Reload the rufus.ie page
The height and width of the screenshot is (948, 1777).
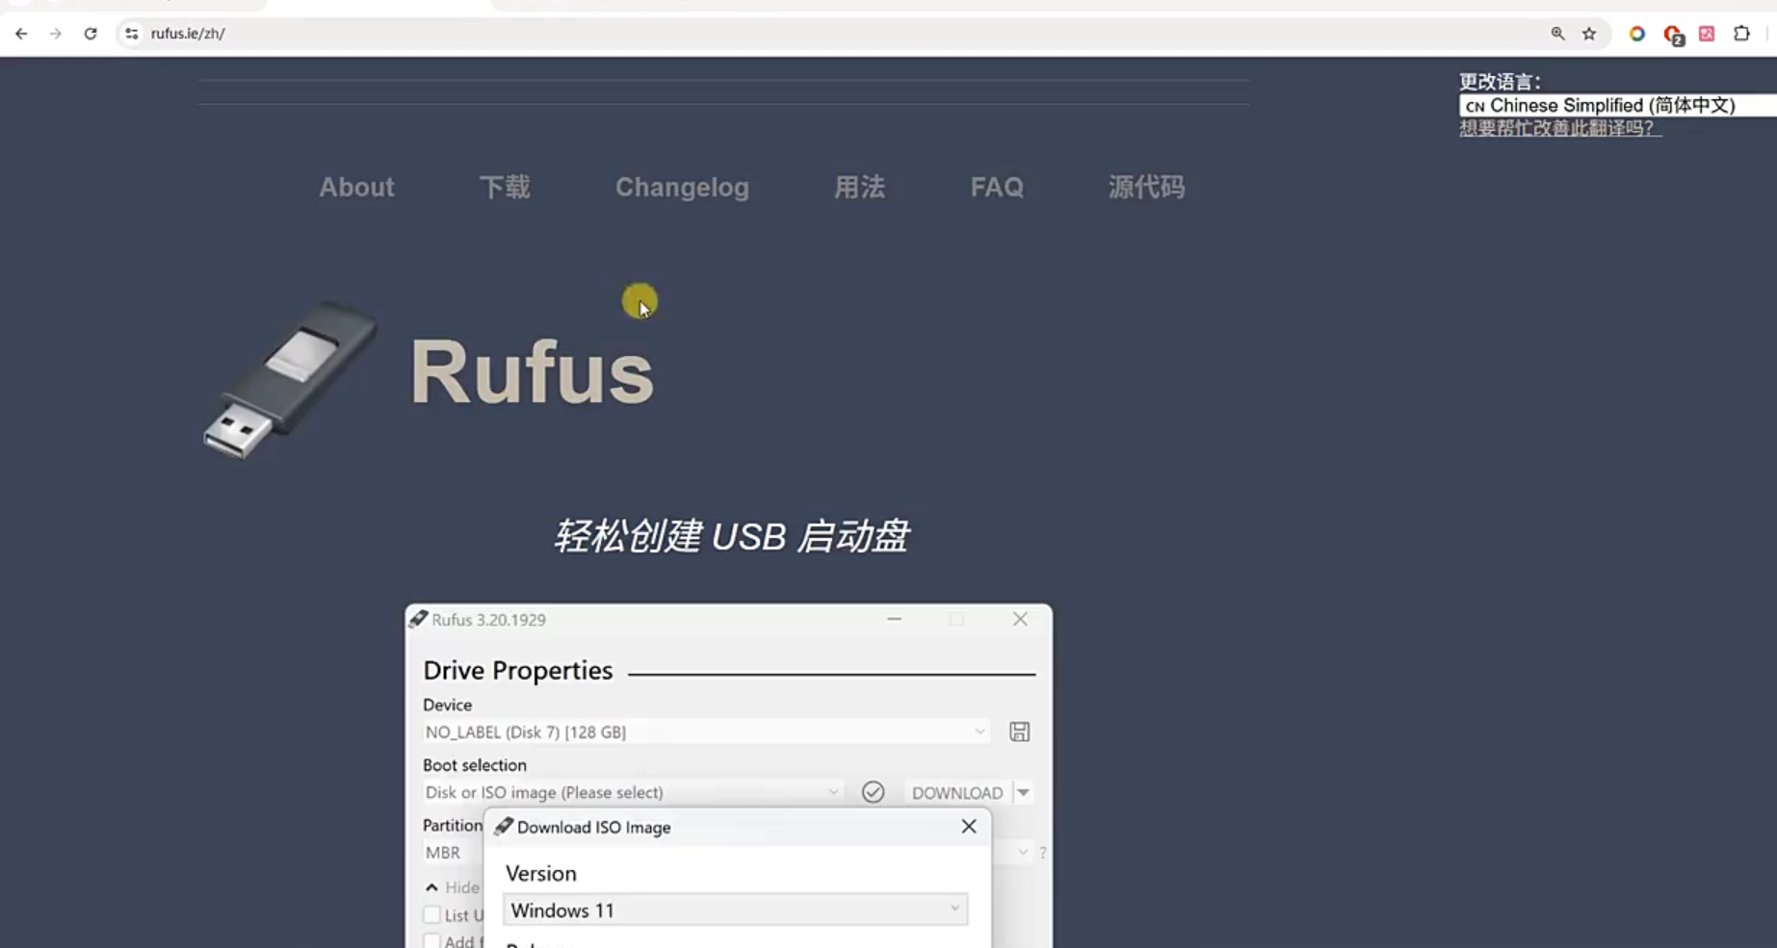[91, 34]
